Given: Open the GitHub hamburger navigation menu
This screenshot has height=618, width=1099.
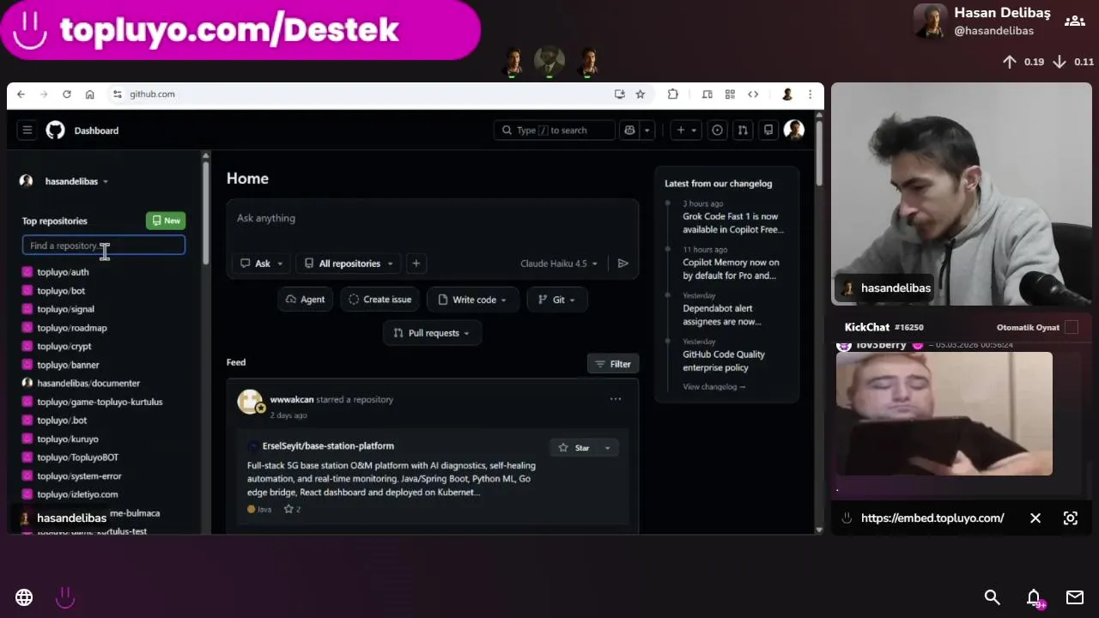Looking at the screenshot, I should (x=27, y=130).
